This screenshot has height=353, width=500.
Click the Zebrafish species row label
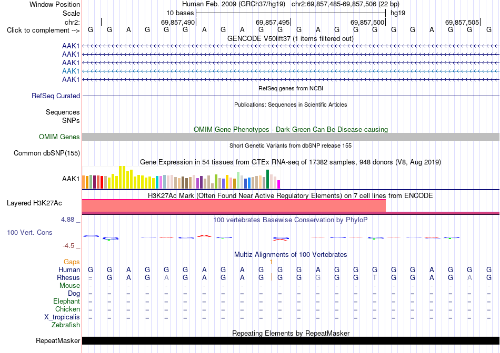[x=66, y=325]
